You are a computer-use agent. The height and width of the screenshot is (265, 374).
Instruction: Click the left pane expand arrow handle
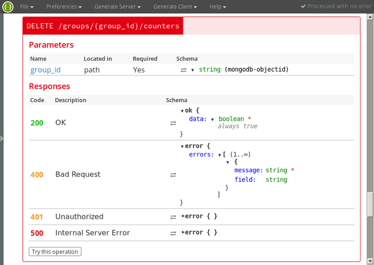pyautogui.click(x=2, y=138)
